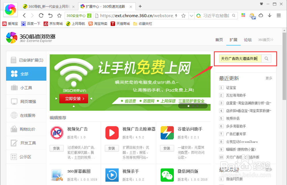Select the 扩展 navigation tab
Viewport: 287px width, 185px height.
point(233,40)
